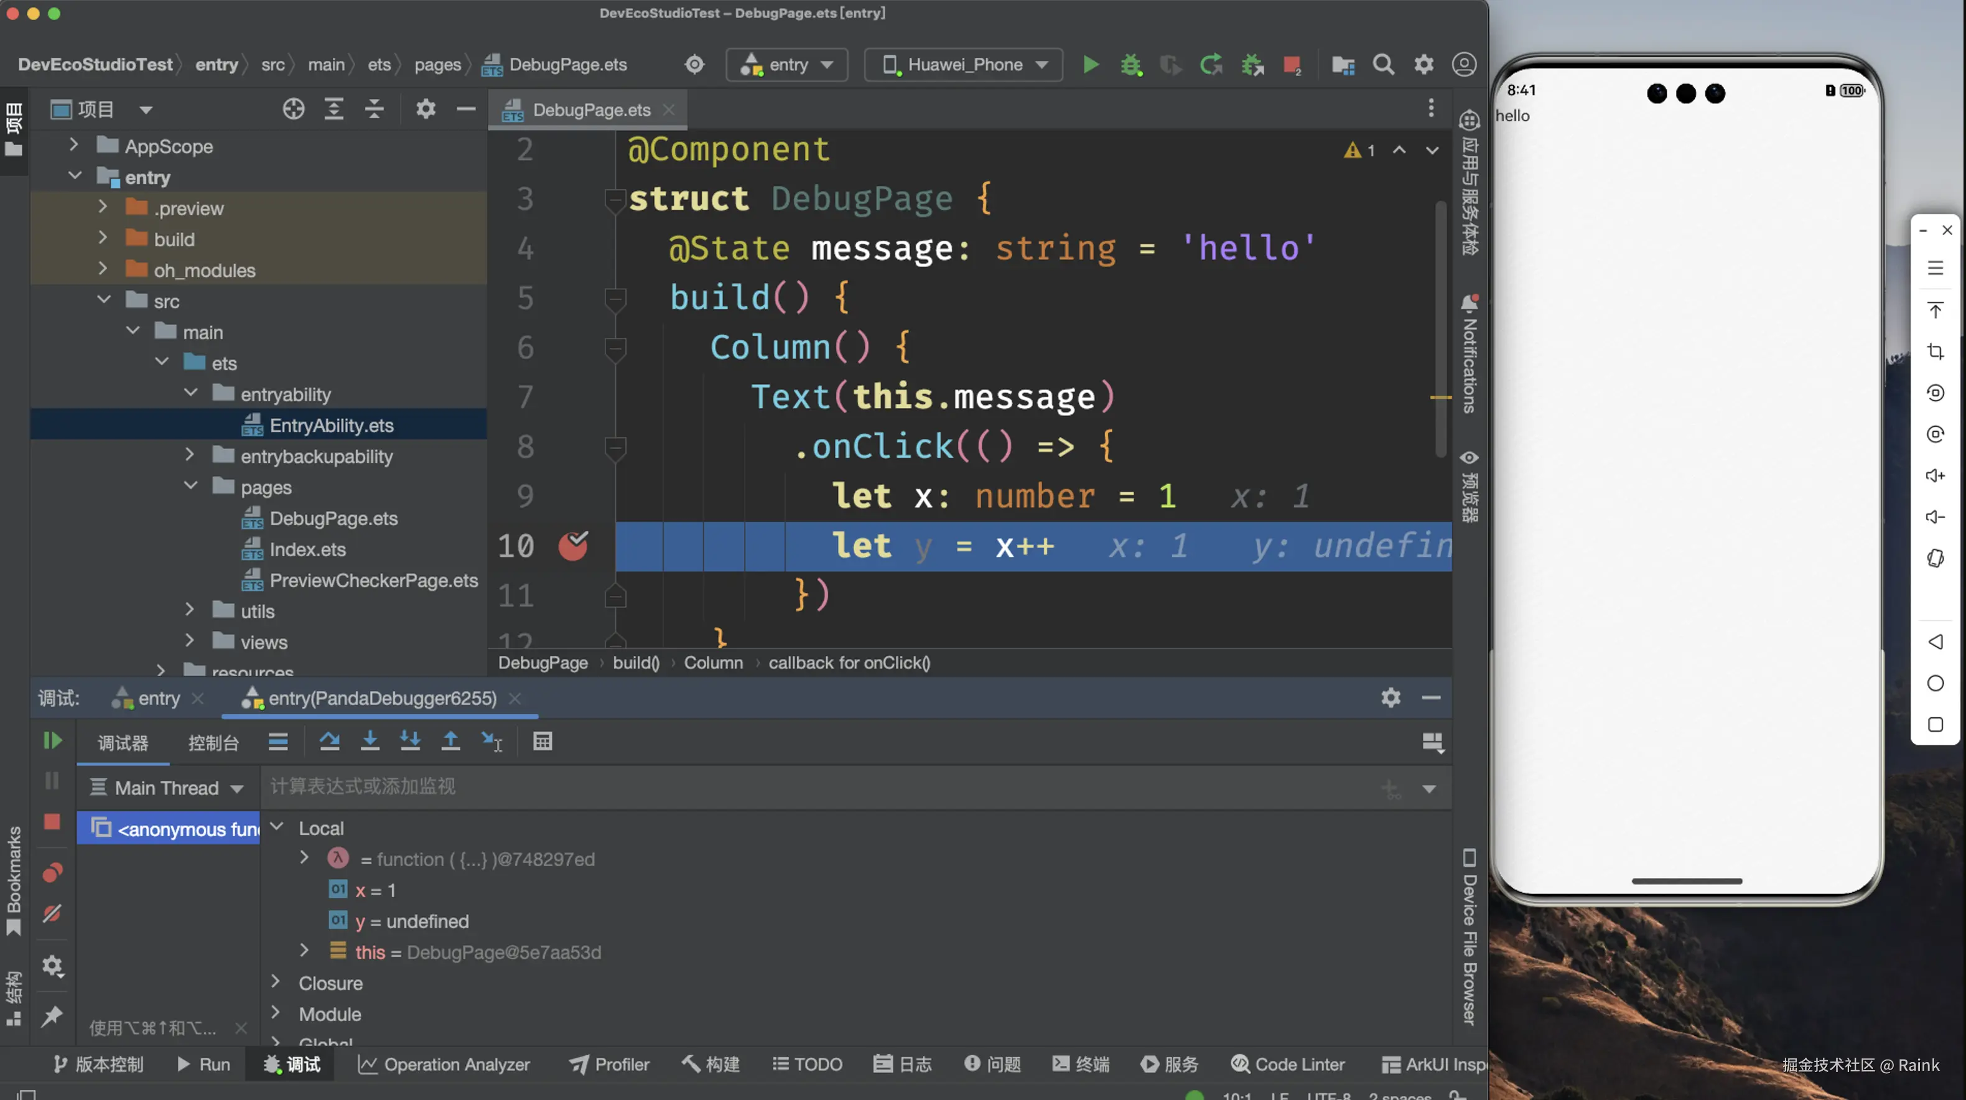Viewport: 1966px width, 1100px height.
Task: Toggle the breakpoint on line 10
Action: 572,546
